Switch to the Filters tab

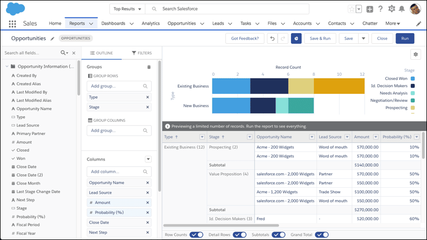click(x=142, y=53)
